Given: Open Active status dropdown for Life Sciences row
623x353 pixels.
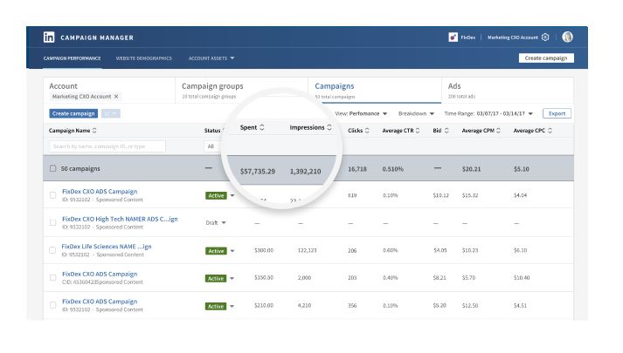Looking at the screenshot, I should [232, 251].
